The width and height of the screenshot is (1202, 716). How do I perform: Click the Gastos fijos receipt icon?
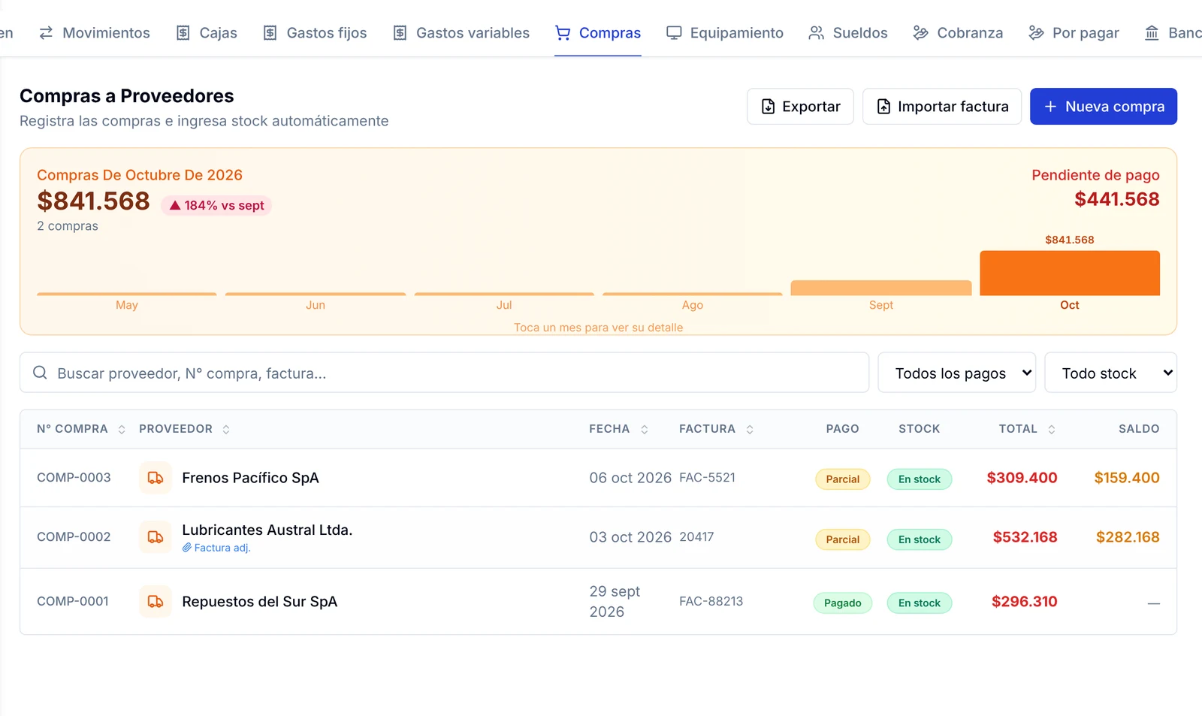tap(270, 33)
